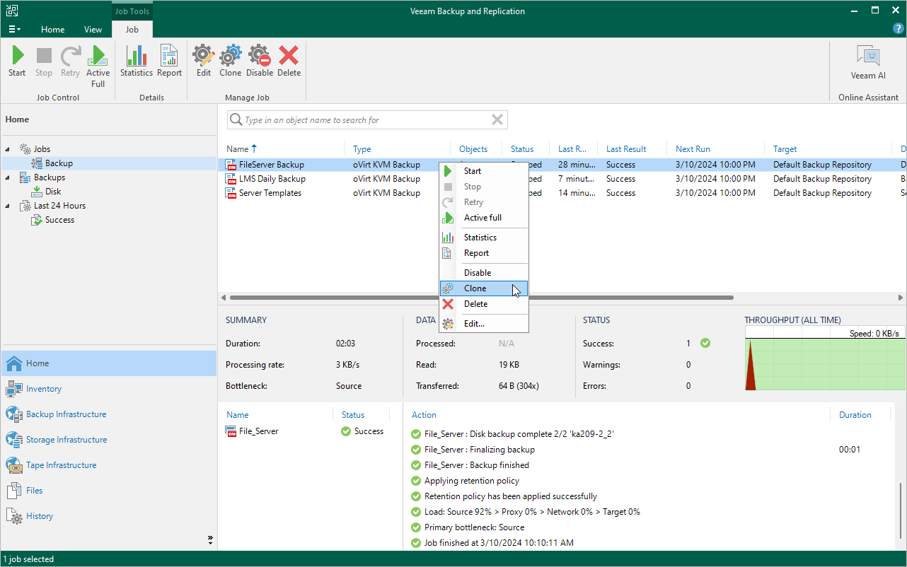
Task: Open the Files navigation pane
Action: [109, 491]
